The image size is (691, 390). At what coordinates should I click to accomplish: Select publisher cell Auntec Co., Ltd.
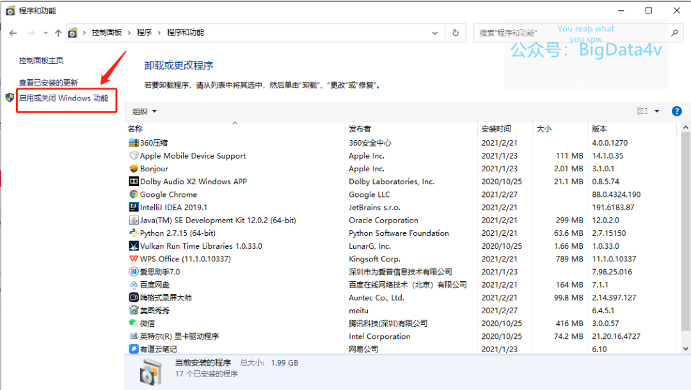pyautogui.click(x=376, y=297)
